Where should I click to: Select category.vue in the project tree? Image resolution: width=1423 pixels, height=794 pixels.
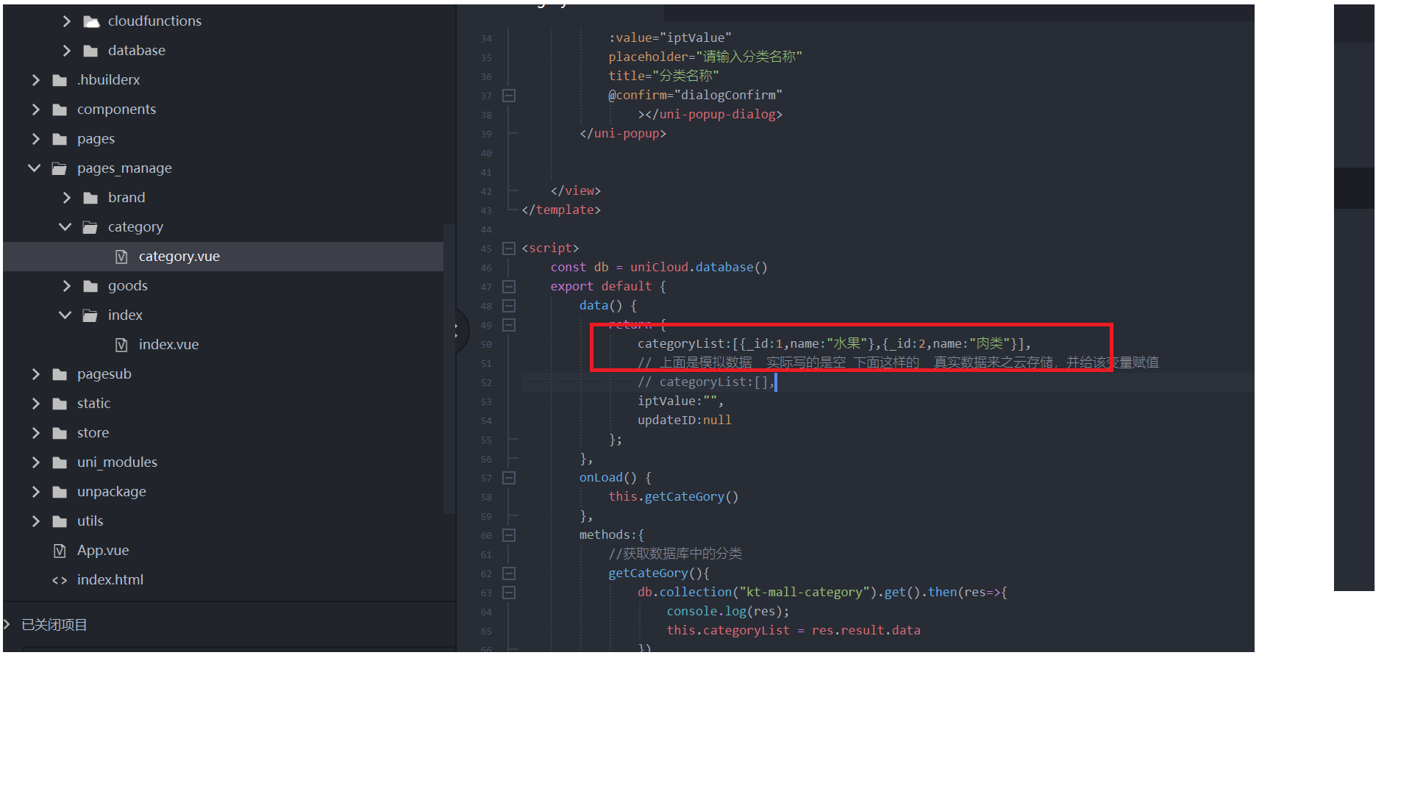pos(179,257)
